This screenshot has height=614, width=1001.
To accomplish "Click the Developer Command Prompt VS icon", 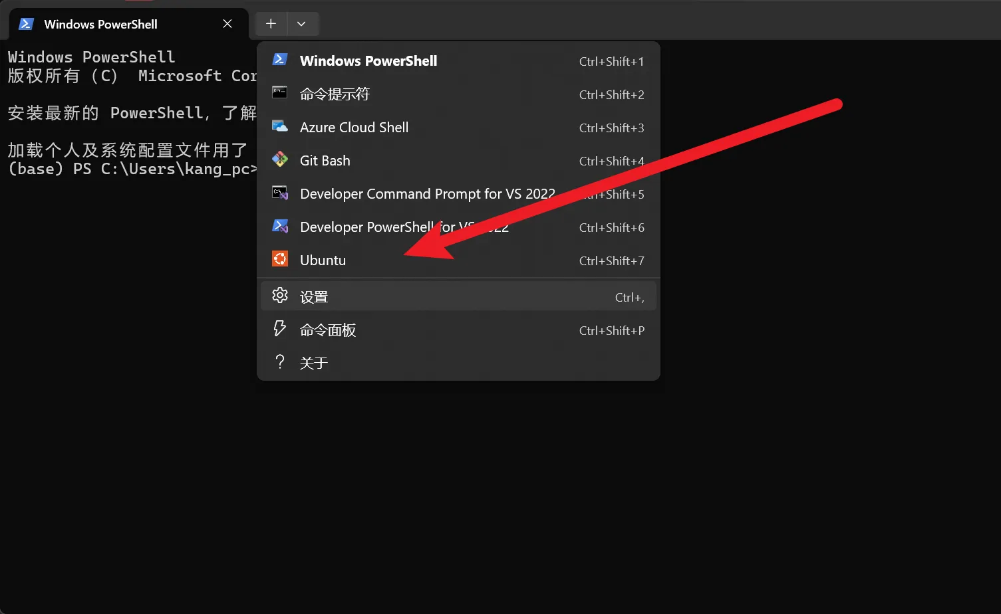I will tap(280, 193).
